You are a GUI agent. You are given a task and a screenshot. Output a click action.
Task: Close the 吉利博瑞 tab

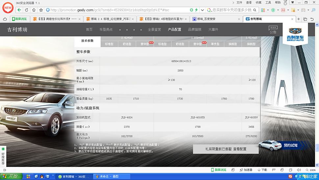point(292,19)
